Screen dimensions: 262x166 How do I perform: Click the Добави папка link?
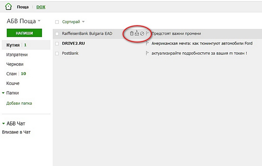[x=19, y=103]
